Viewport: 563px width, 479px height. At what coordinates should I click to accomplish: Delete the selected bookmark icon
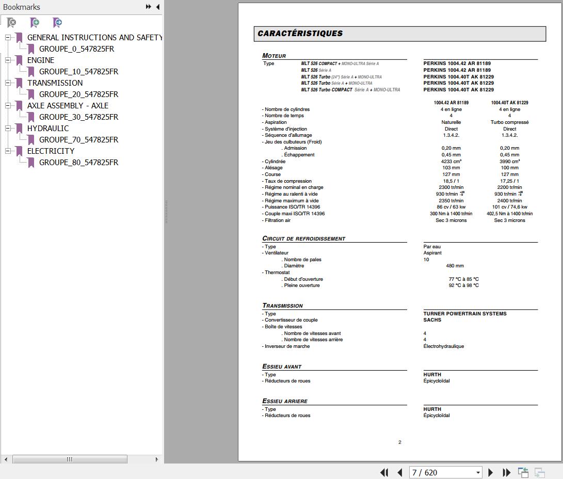click(x=11, y=23)
